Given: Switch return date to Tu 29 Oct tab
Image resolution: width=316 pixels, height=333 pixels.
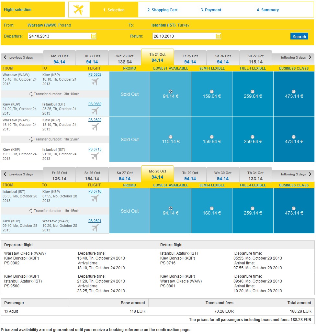Looking at the screenshot, I should (x=190, y=175).
